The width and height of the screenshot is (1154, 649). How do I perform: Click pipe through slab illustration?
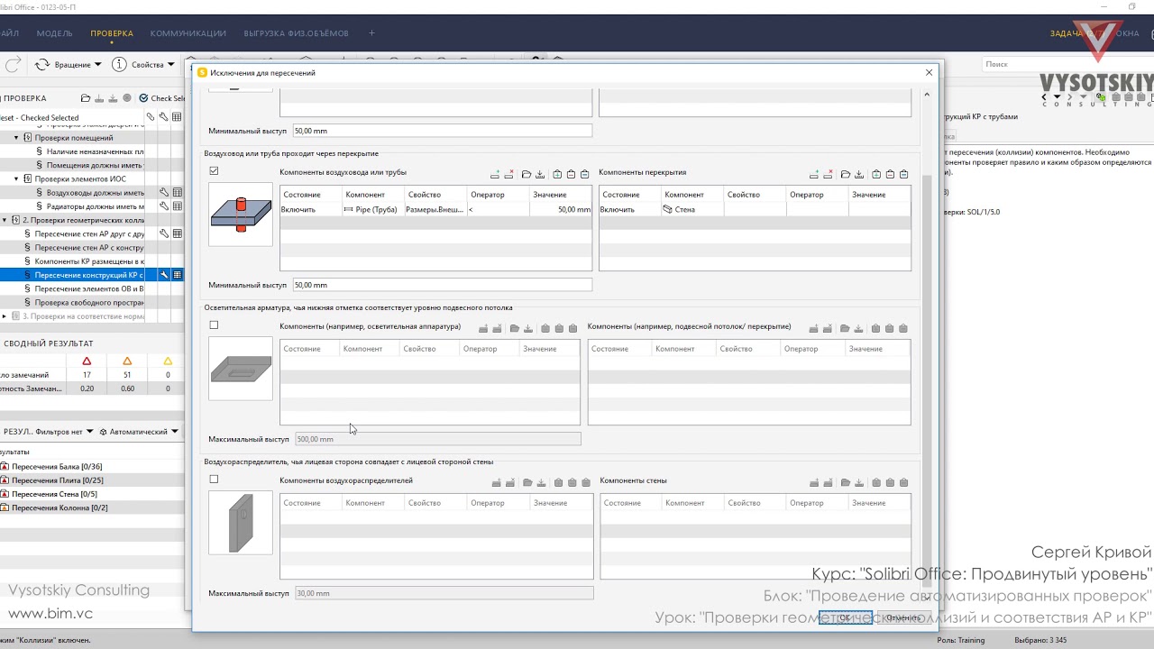(241, 215)
